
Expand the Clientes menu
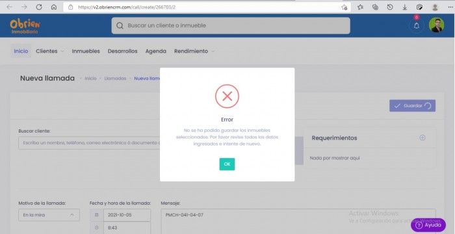[49, 51]
